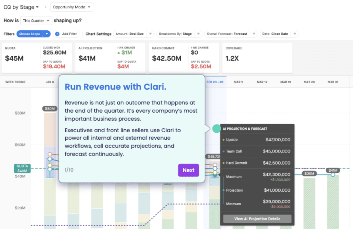Screen dimensions: 353x229
Task: Click the Maximum $42,300,000 row
Action: pos(257,176)
